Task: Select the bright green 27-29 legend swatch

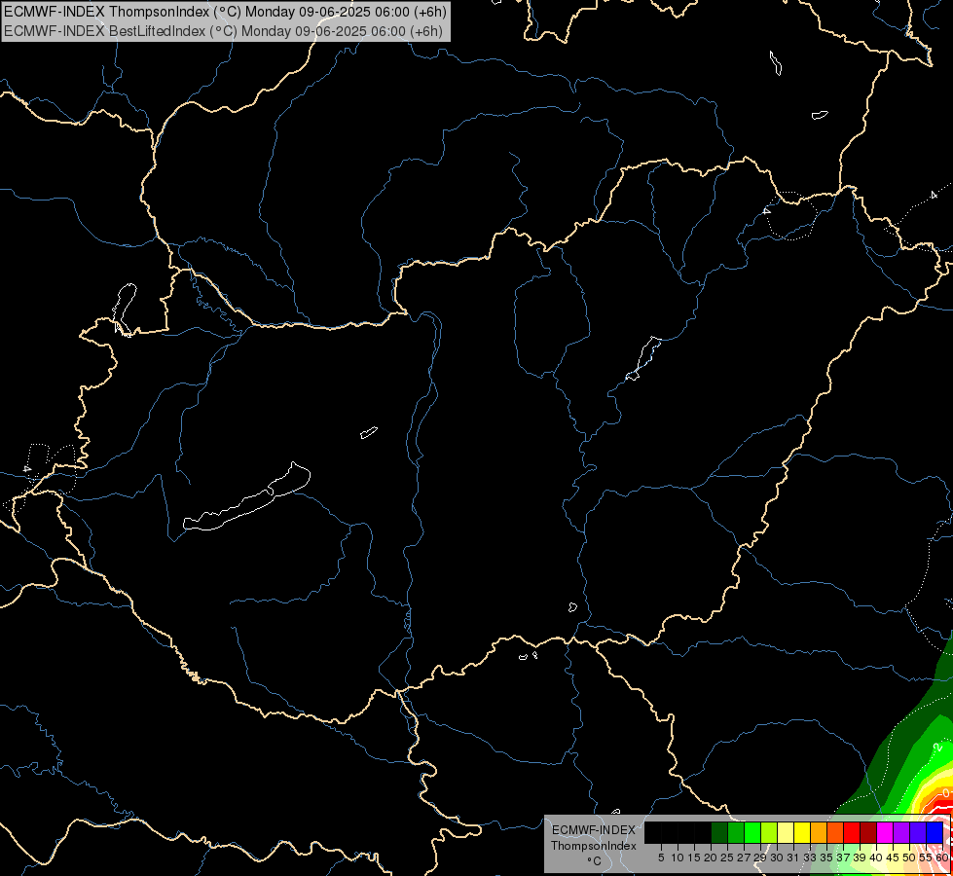Action: 752,833
